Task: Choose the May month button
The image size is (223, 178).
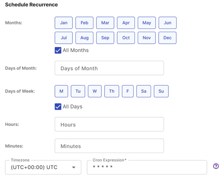Action: [x=147, y=23]
